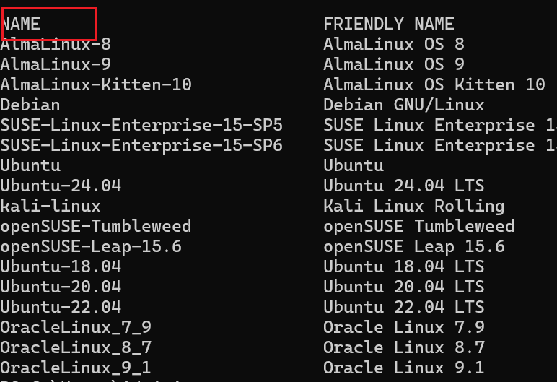The width and height of the screenshot is (557, 382).
Task: Click the NAME column header
Action: [x=21, y=24]
